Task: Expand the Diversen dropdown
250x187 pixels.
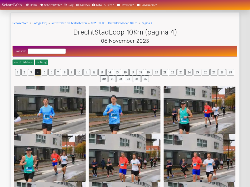Action: (x=125, y=5)
